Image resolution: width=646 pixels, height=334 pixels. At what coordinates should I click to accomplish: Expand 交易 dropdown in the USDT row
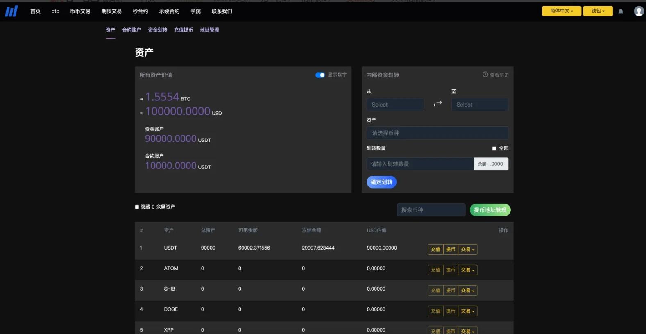467,250
